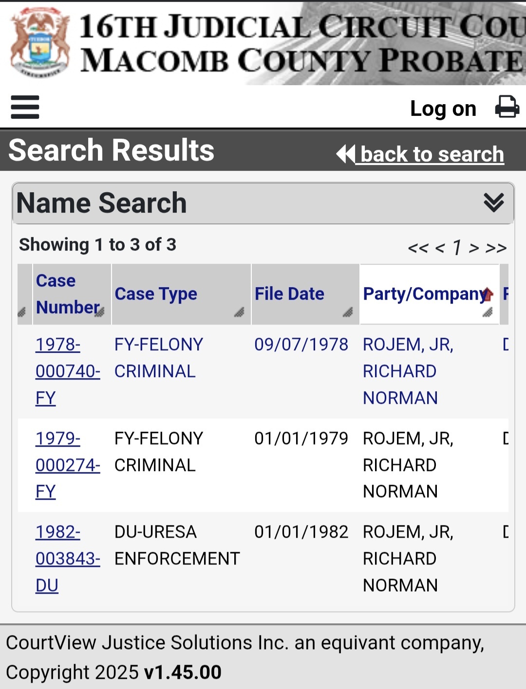
Task: Click the Case Type column resize handle
Action: [x=239, y=312]
